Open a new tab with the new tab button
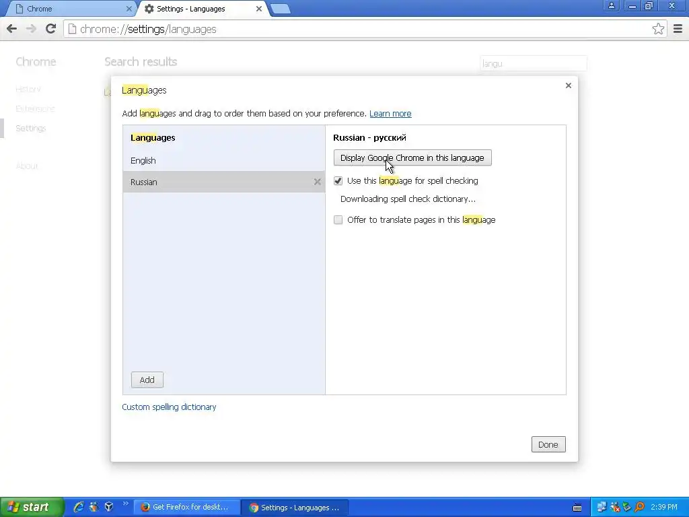 [x=280, y=9]
